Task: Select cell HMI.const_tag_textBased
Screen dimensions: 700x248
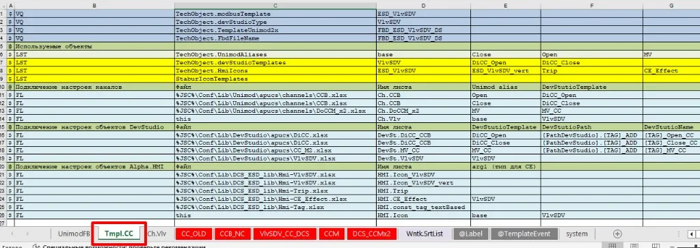Action: tap(423, 207)
